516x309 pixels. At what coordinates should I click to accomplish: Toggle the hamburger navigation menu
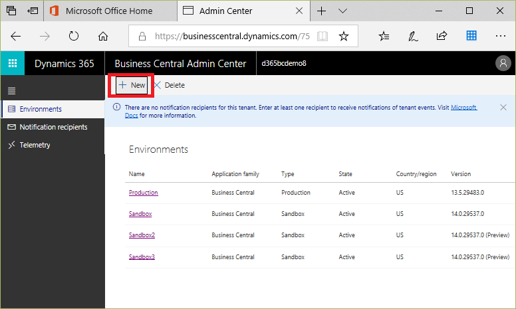click(x=12, y=91)
